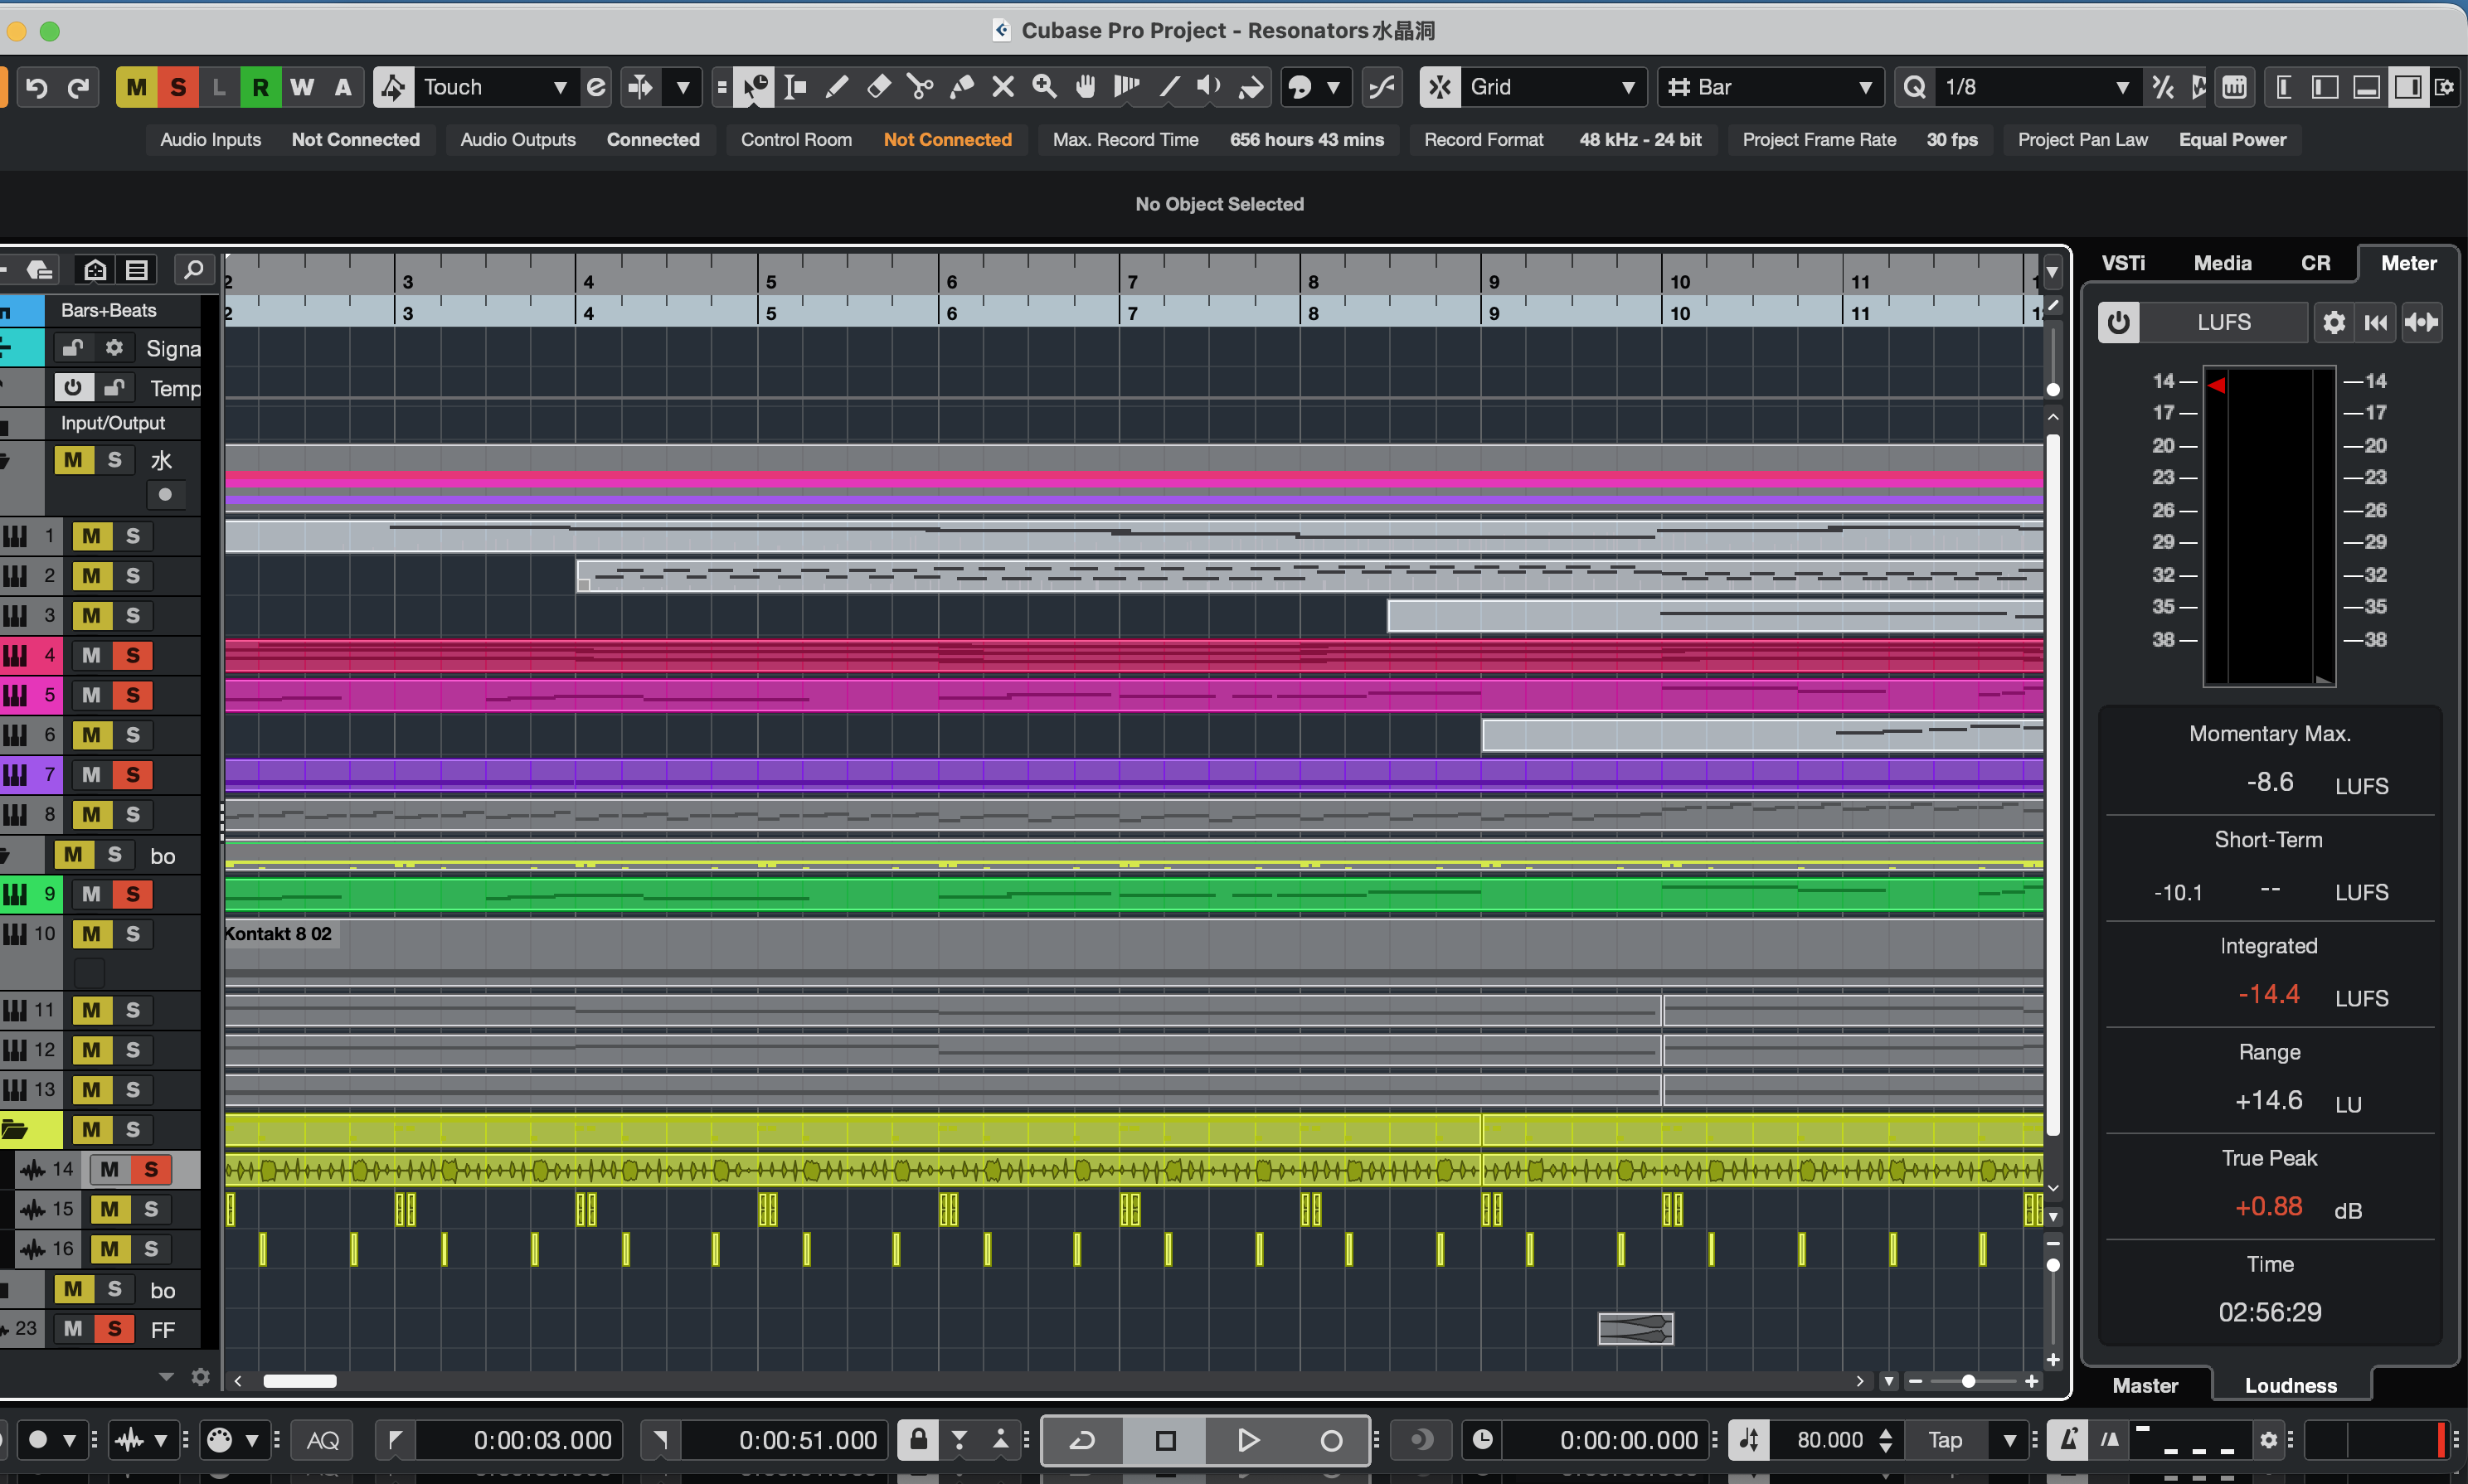2468x1484 pixels.
Task: Select the Zoom magnifier tool
Action: 1044,87
